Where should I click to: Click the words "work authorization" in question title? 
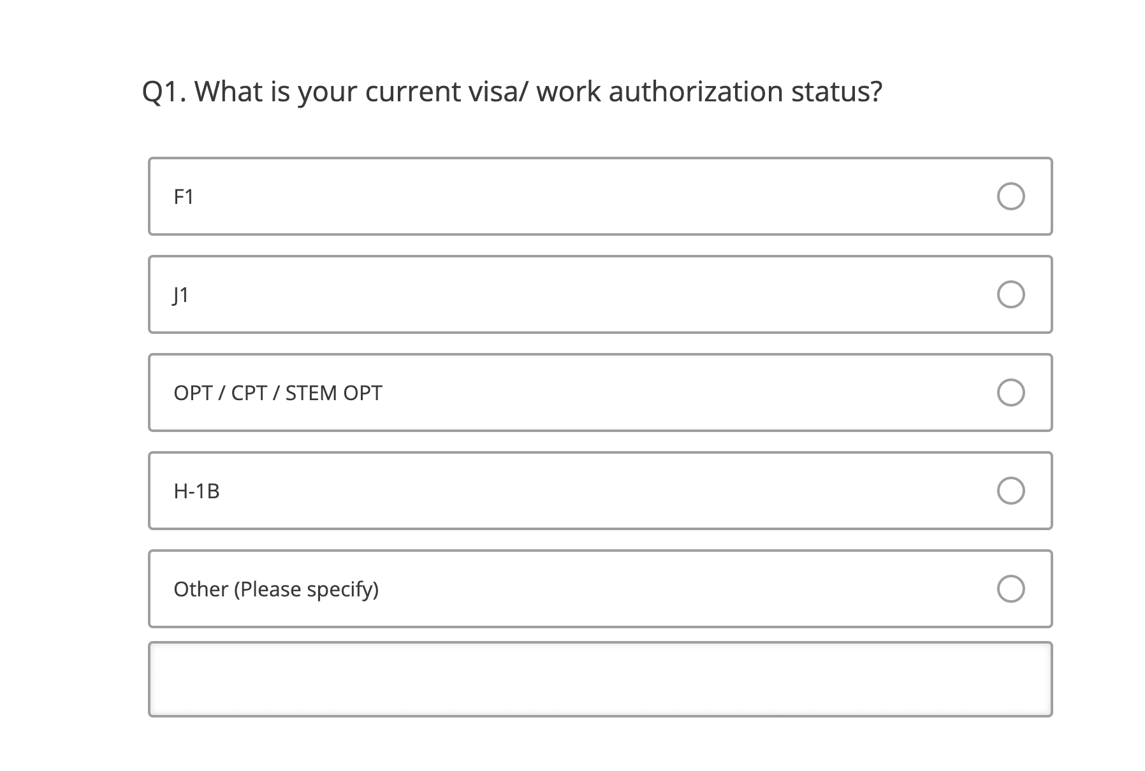[x=659, y=92]
